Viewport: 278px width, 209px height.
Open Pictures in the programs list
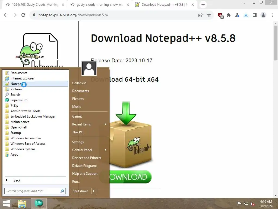click(36, 89)
